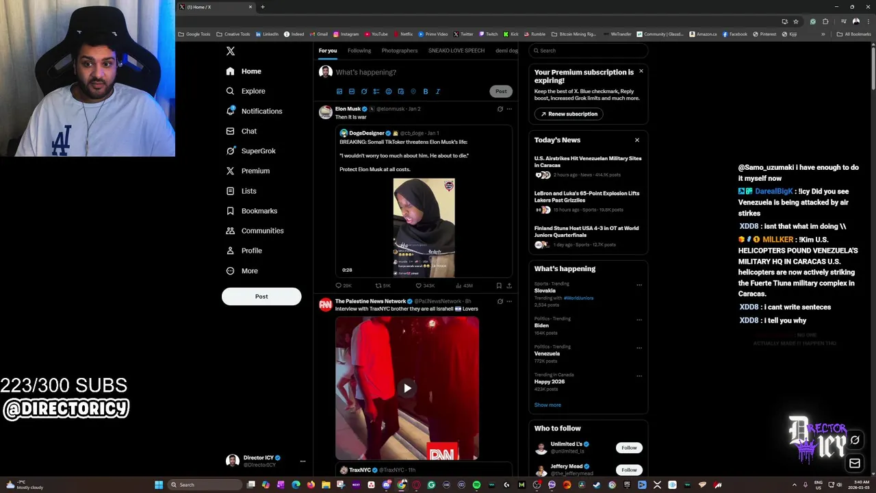This screenshot has height=493, width=876.
Task: Open All Bookmarks folder
Action: point(853,34)
